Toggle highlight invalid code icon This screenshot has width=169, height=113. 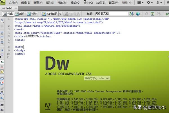[2, 67]
